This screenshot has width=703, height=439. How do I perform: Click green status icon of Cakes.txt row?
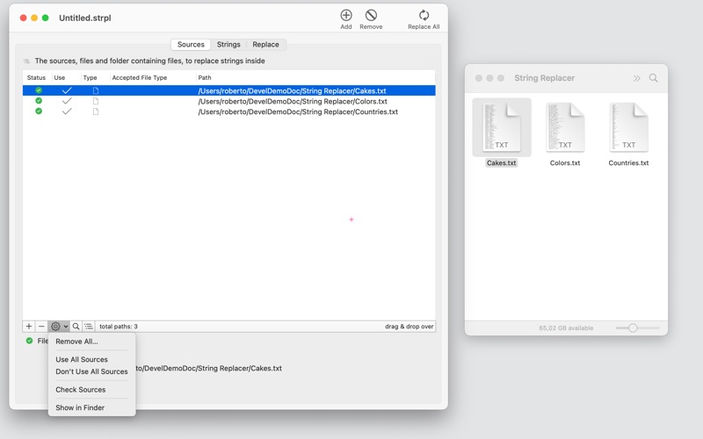point(39,90)
